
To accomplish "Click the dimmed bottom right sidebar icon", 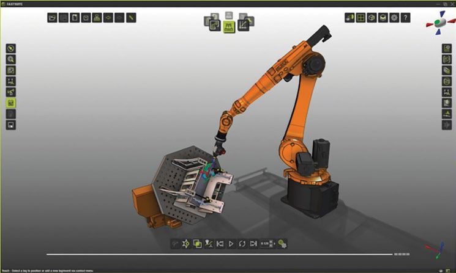I will 447,125.
